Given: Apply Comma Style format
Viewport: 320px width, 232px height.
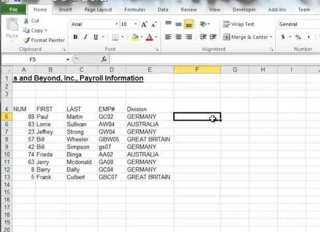Looking at the screenshot, I should tap(309, 37).
